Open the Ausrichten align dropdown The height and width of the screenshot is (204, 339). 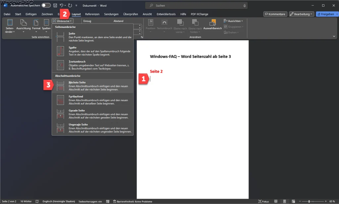[233, 21]
